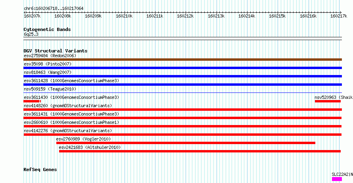
Task: Click the esv2759484 (Redon2006) brown variant bar
Action: 182,60
